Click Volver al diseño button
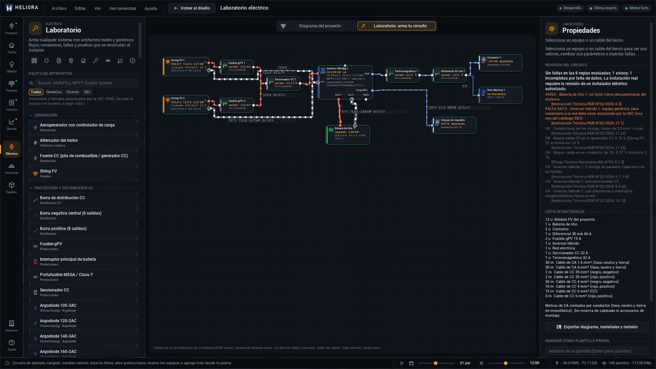The width and height of the screenshot is (656, 369). point(191,8)
